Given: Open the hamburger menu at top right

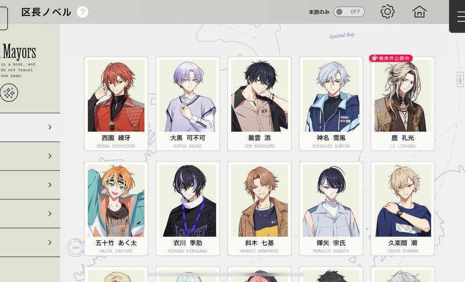Looking at the screenshot, I should (460, 17).
